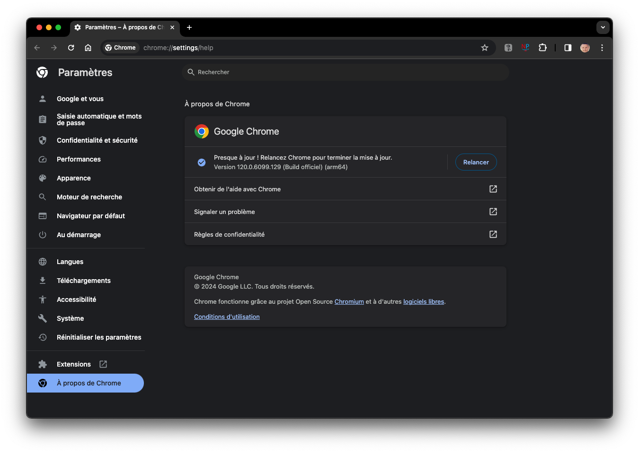Select À propos de Chrome in the sidebar
639x453 pixels.
click(x=85, y=383)
